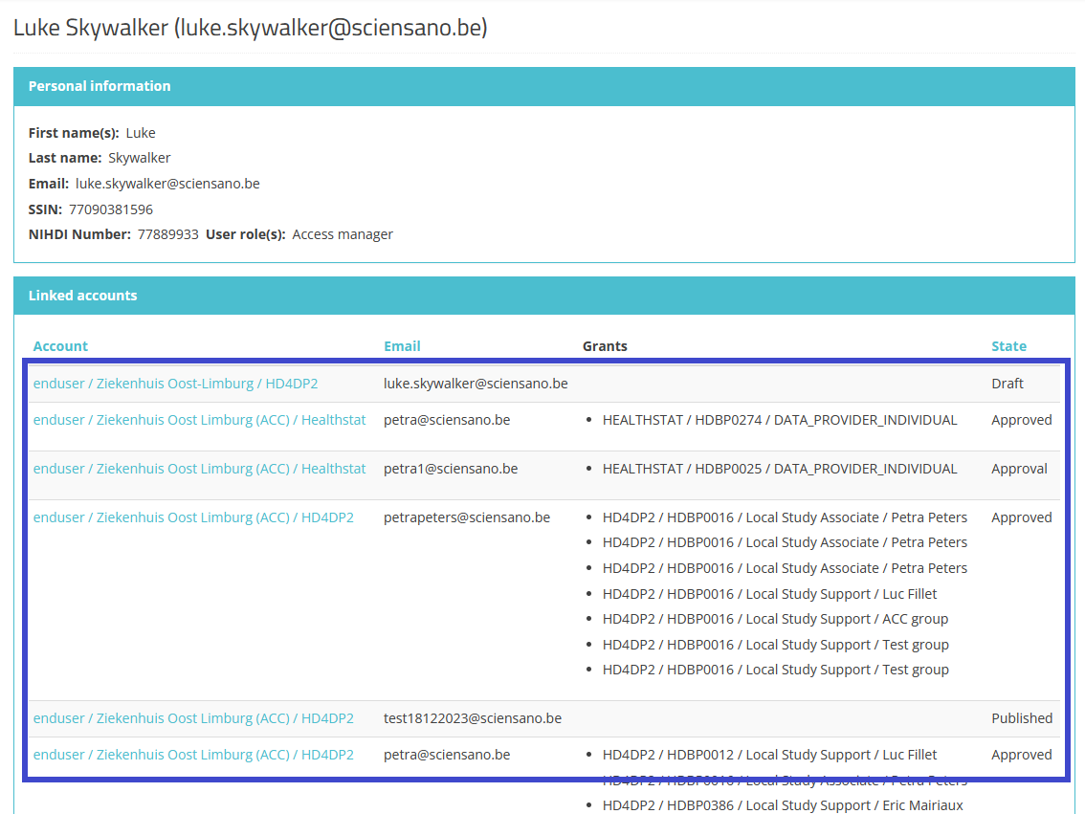This screenshot has width=1085, height=814.
Task: Click the Access manager user role text
Action: pyautogui.click(x=343, y=234)
